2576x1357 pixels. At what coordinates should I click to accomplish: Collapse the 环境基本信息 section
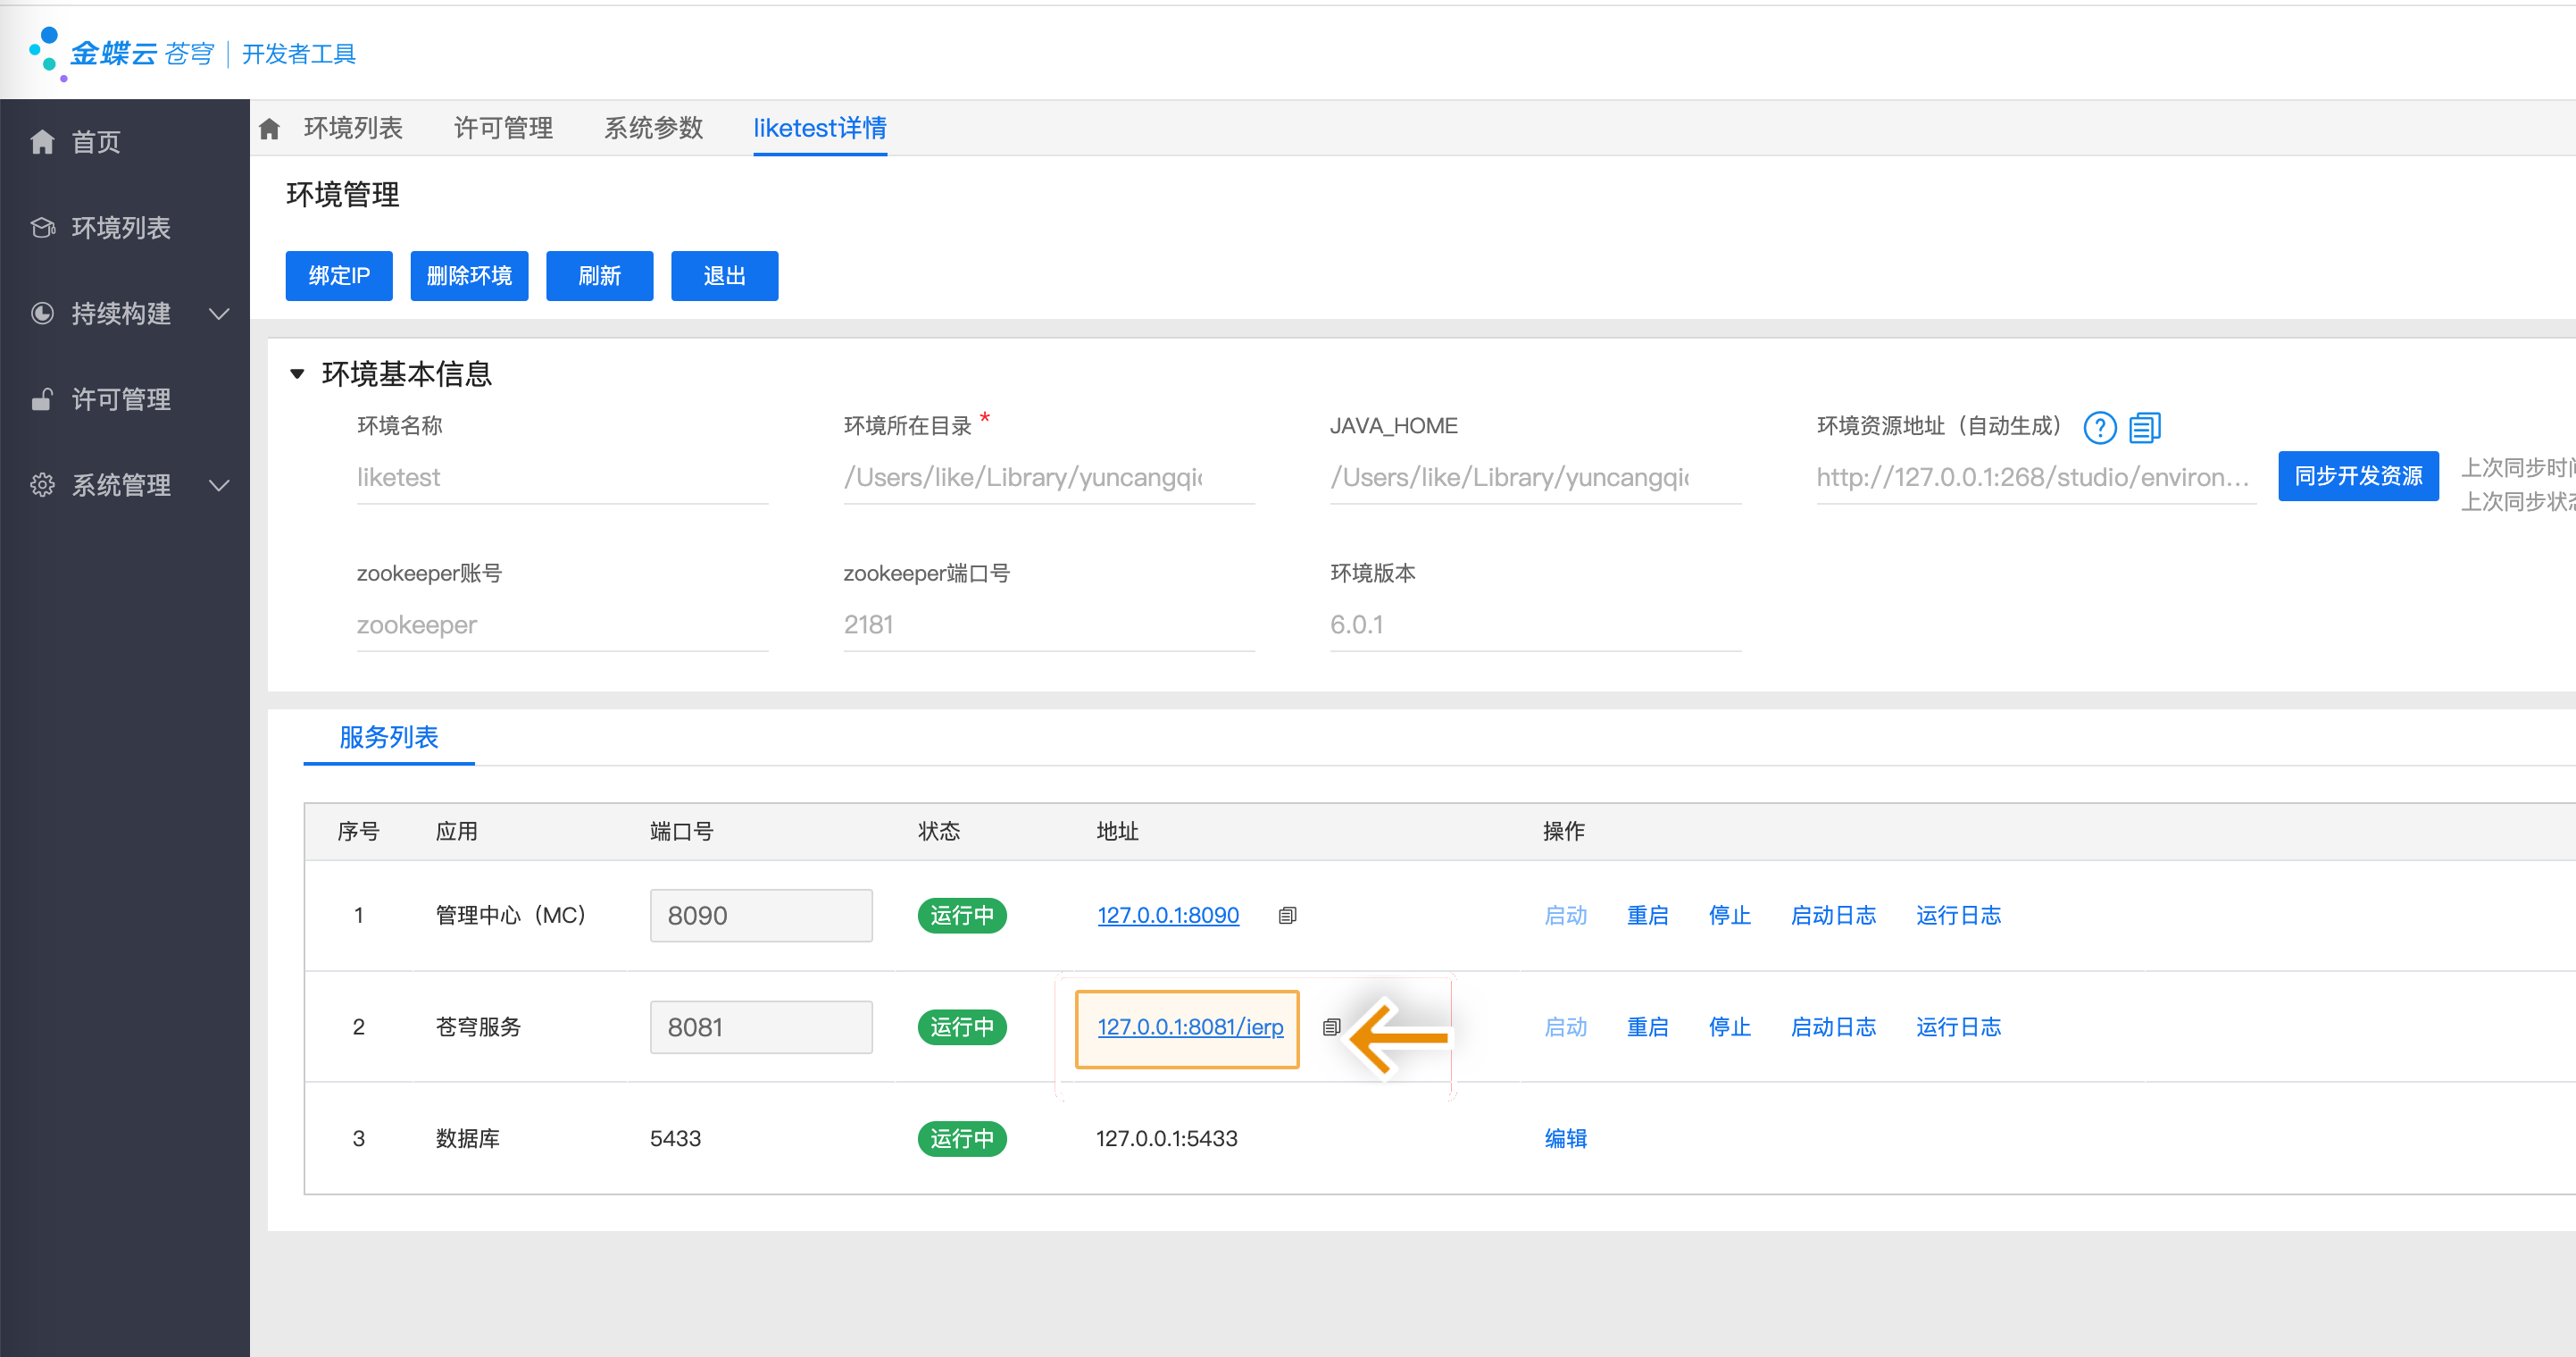coord(297,374)
